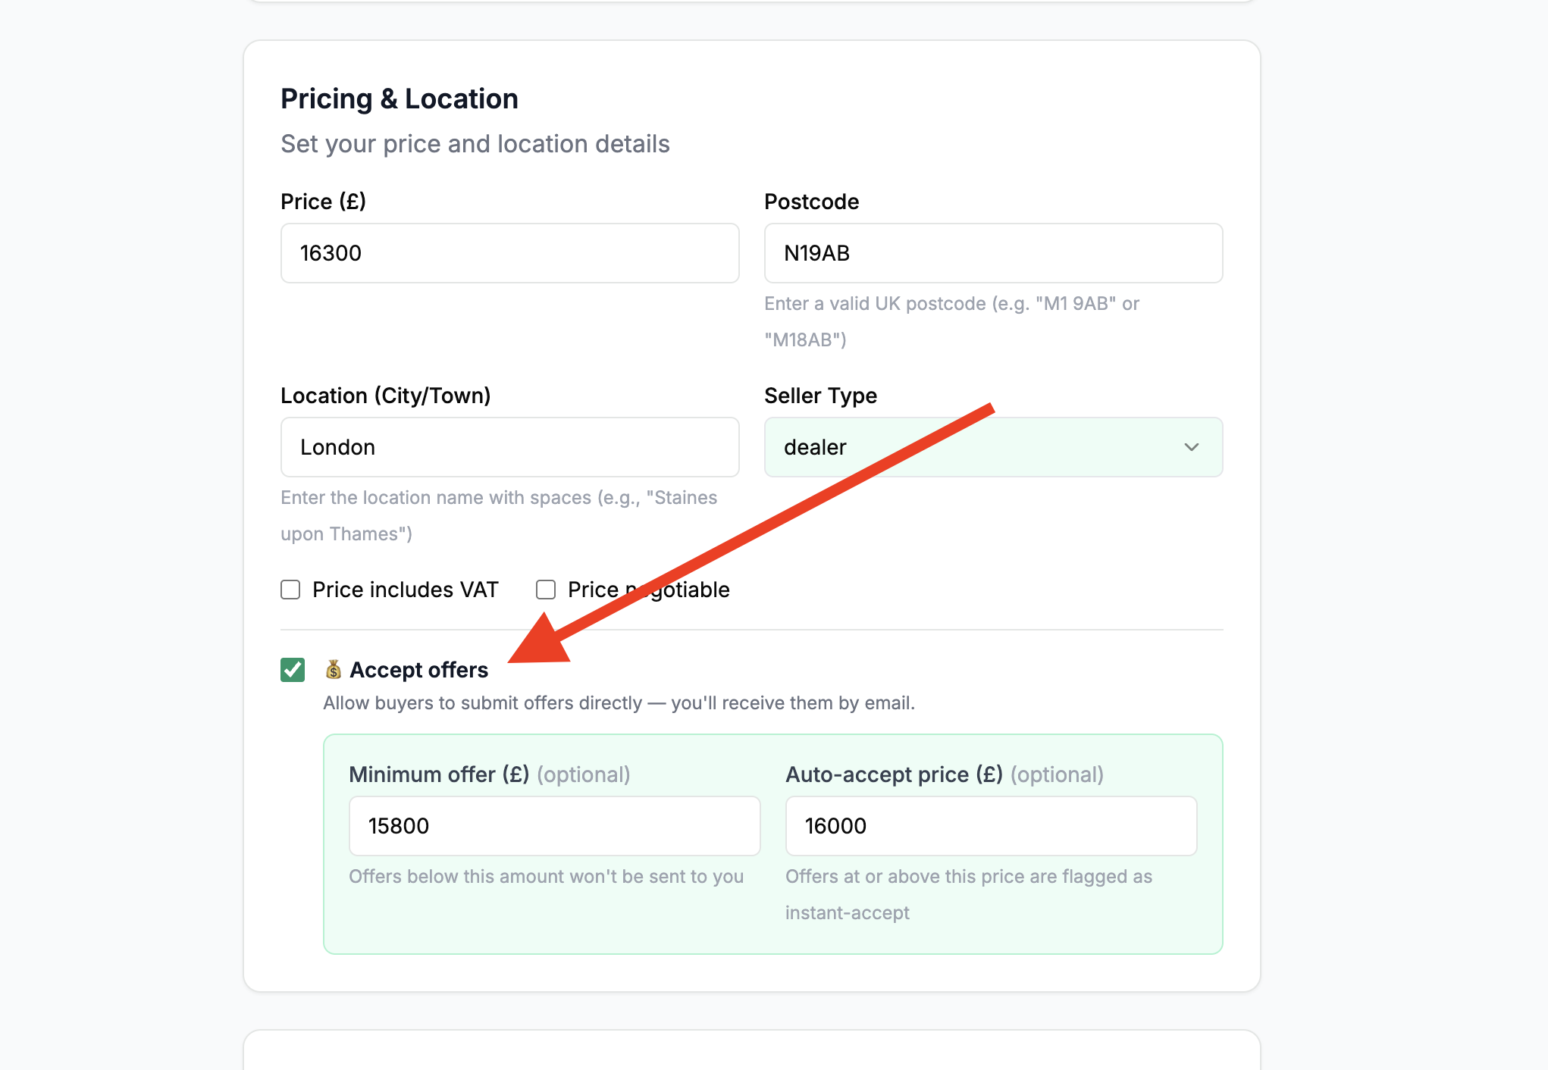1548x1070 pixels.
Task: Click the money bag icon beside Accept offers
Action: tap(333, 670)
